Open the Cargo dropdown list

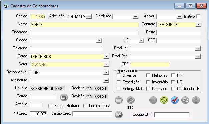(106, 57)
